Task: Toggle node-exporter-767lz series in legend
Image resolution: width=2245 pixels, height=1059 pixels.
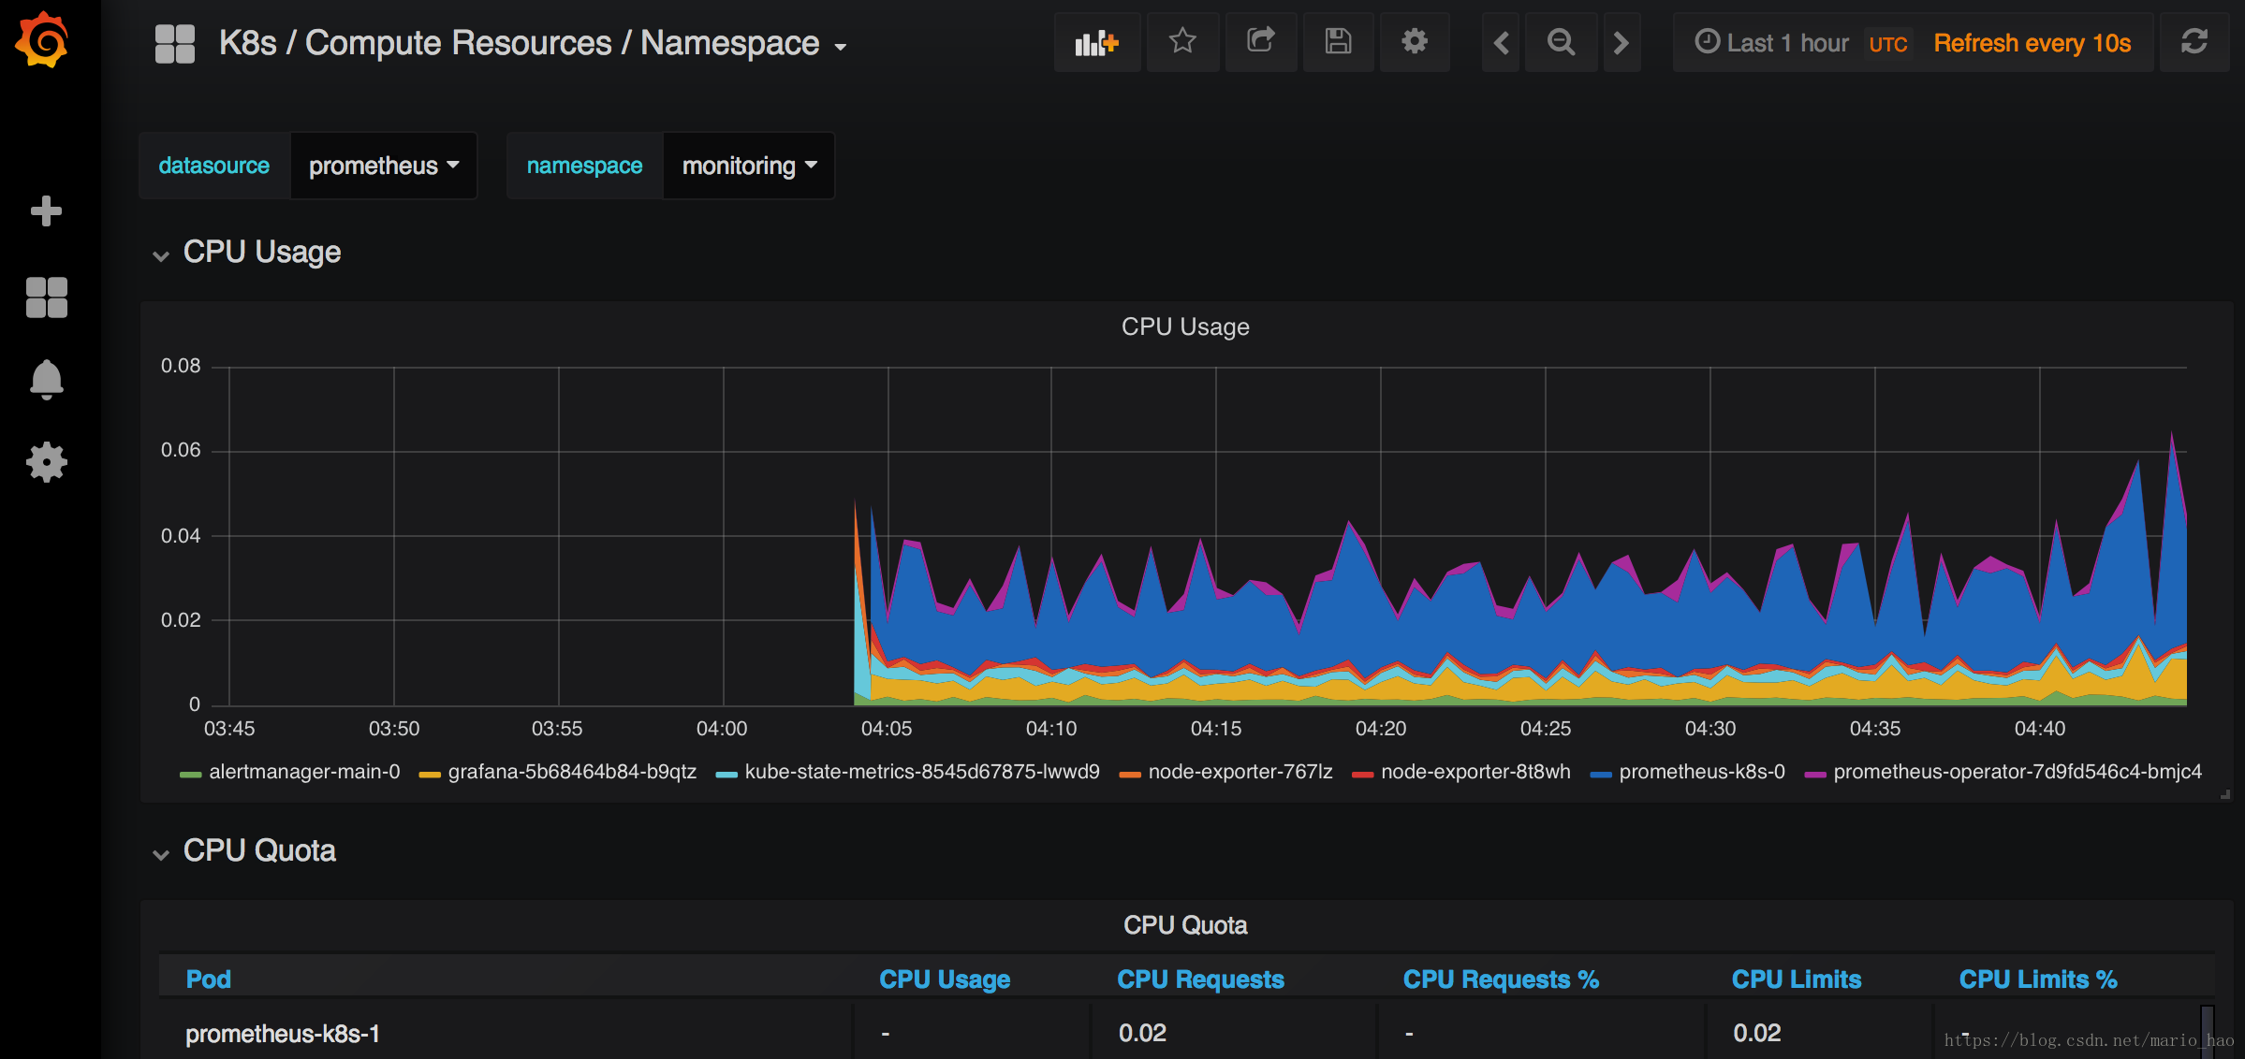Action: (x=1240, y=772)
